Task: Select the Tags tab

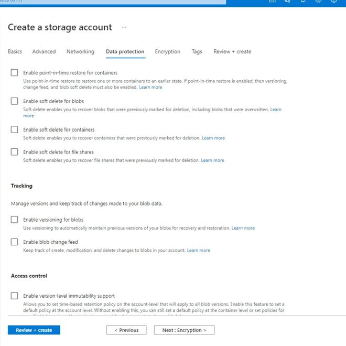Action: click(197, 52)
